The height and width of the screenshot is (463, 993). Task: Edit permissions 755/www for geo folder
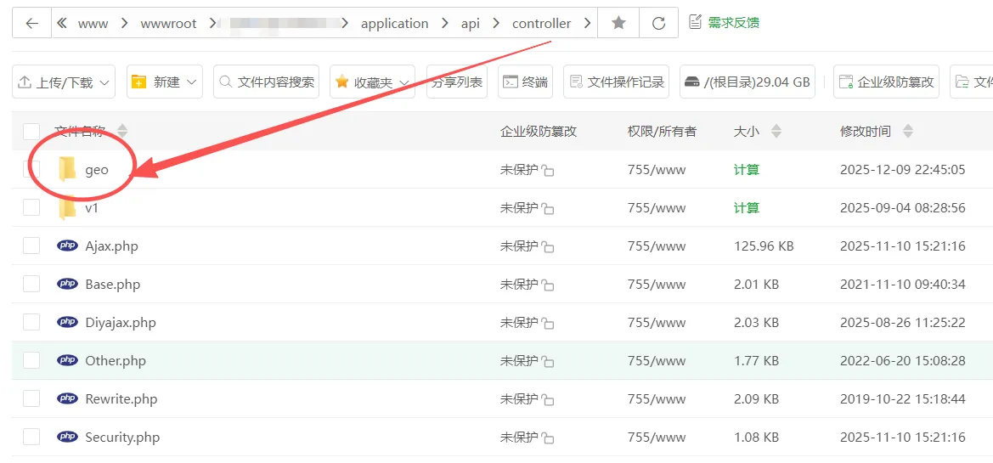[x=656, y=170]
